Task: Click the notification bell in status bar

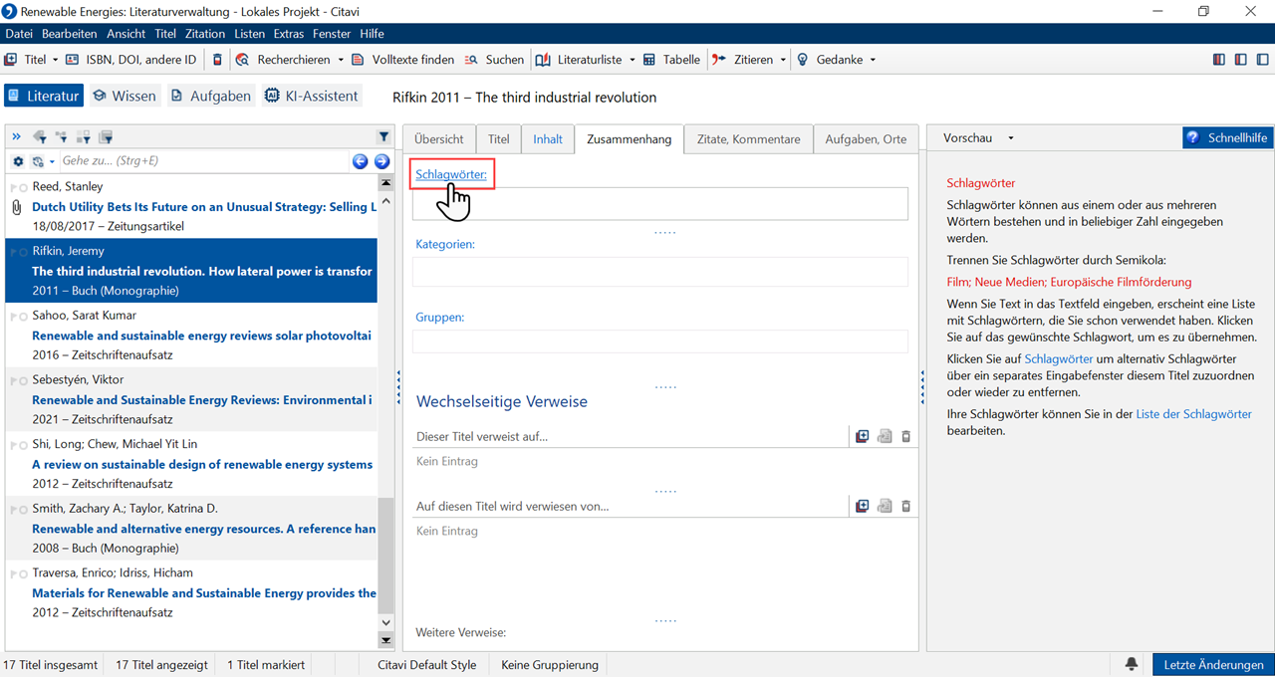Action: [1132, 664]
